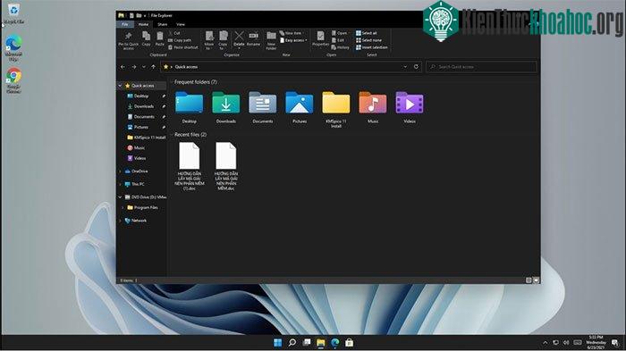Click Invert selection in ribbon
This screenshot has width=626, height=351.
coord(372,47)
